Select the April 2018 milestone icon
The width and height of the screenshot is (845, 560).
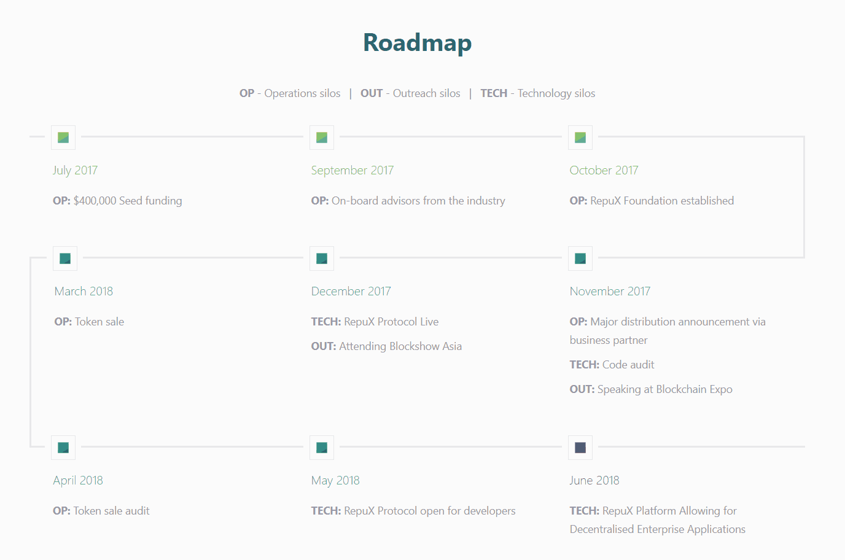[63, 448]
